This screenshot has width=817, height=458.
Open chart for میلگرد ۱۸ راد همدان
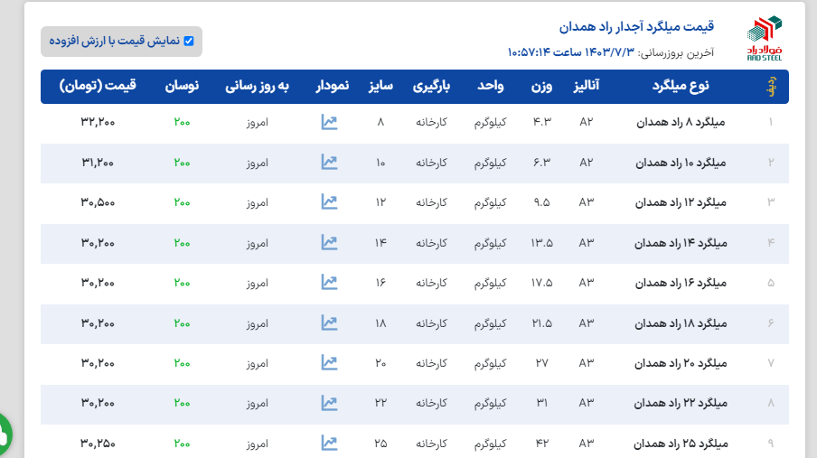(329, 322)
